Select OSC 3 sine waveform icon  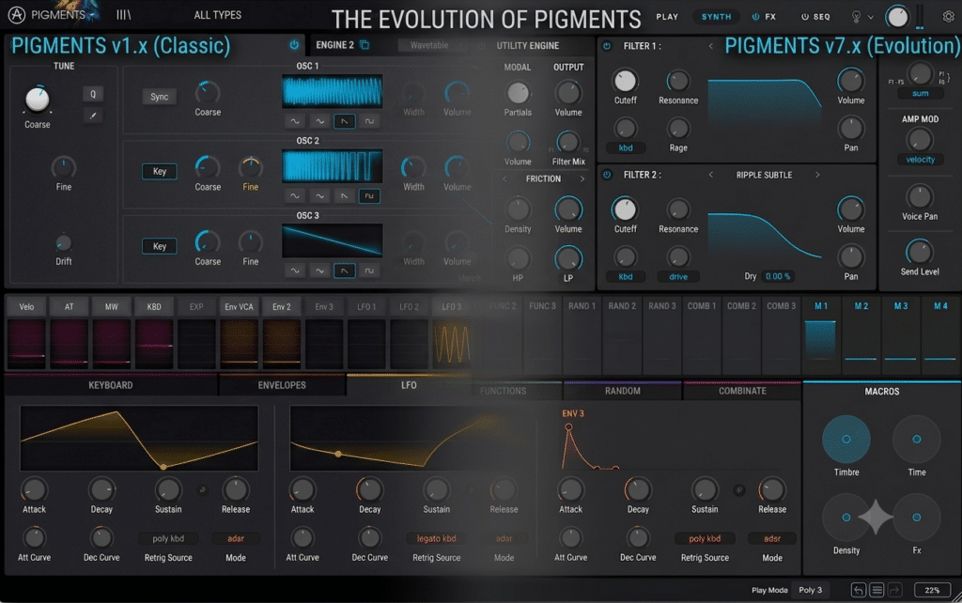coord(295,271)
